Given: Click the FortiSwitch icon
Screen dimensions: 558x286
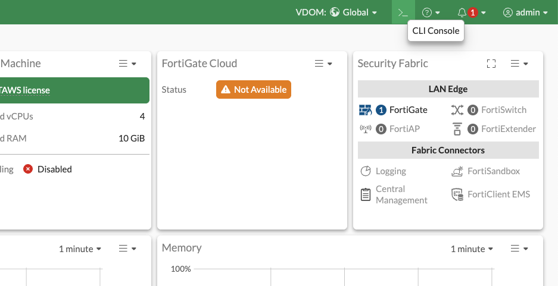Looking at the screenshot, I should pyautogui.click(x=457, y=110).
